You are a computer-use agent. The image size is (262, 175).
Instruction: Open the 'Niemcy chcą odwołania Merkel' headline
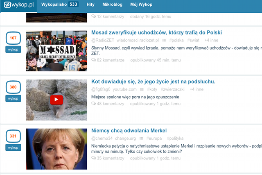click(x=129, y=131)
